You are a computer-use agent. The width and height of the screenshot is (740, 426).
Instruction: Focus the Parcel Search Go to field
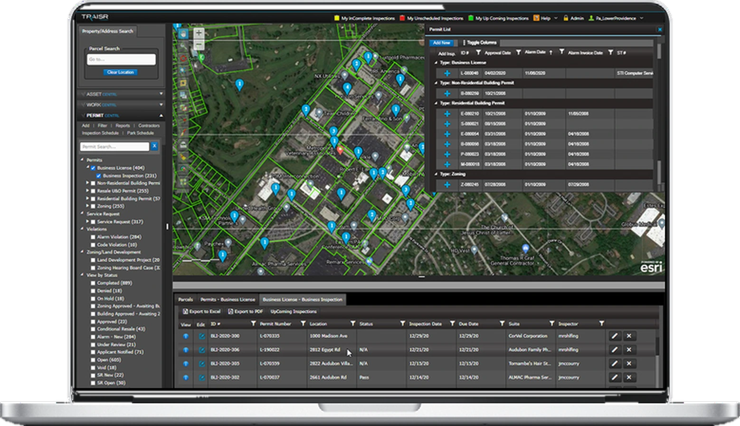click(x=121, y=59)
